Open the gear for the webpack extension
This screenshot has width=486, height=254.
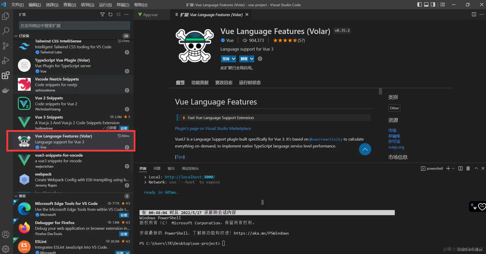(x=127, y=185)
